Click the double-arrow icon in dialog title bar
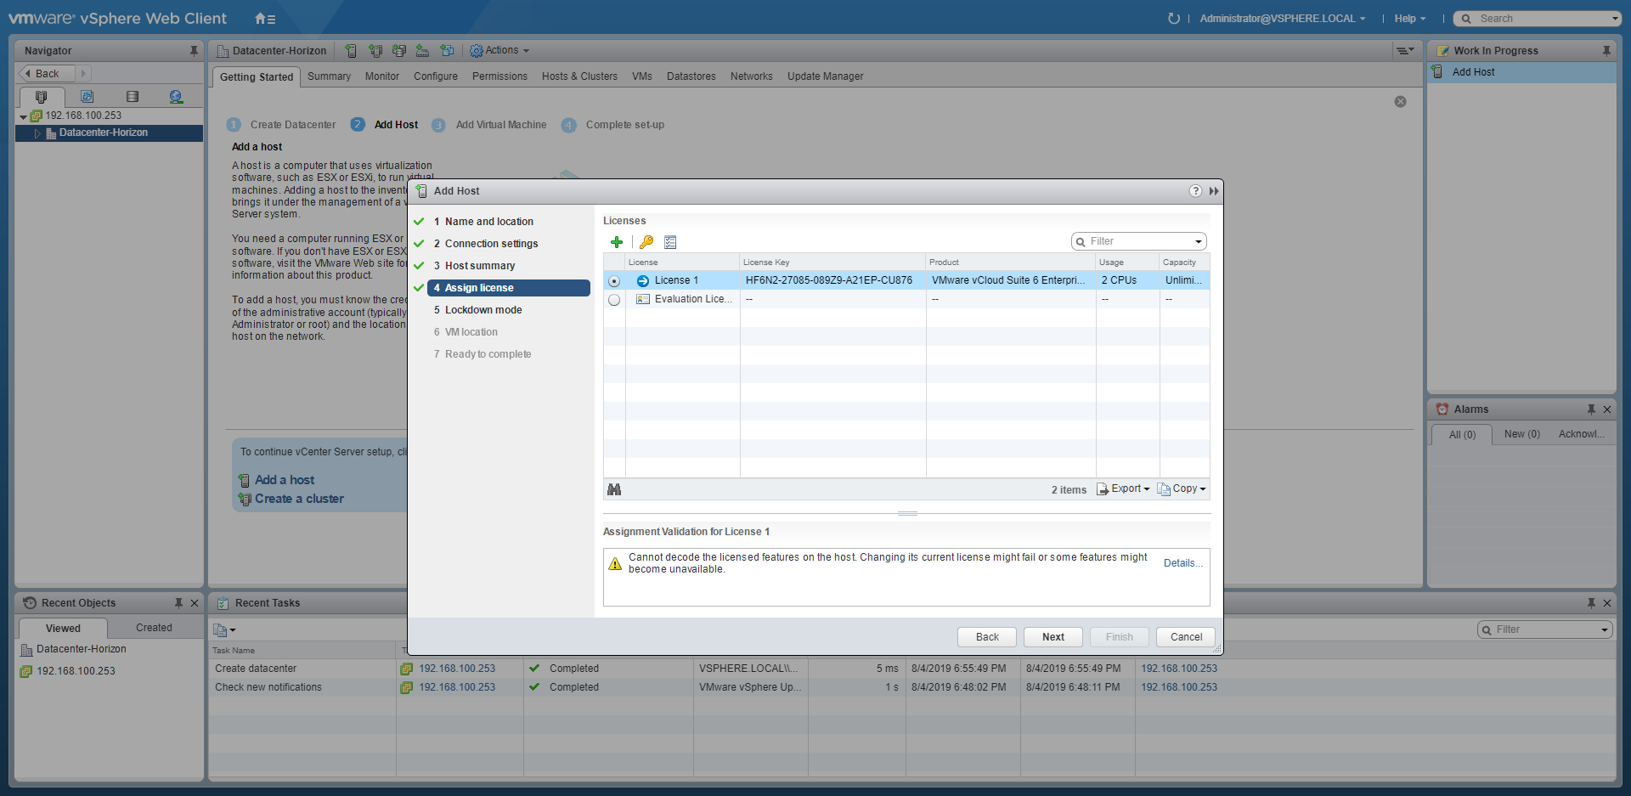Image resolution: width=1631 pixels, height=796 pixels. pyautogui.click(x=1214, y=191)
